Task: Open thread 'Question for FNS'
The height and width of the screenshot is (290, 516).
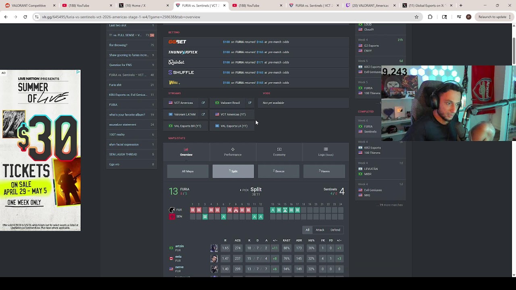Action: pyautogui.click(x=131, y=65)
